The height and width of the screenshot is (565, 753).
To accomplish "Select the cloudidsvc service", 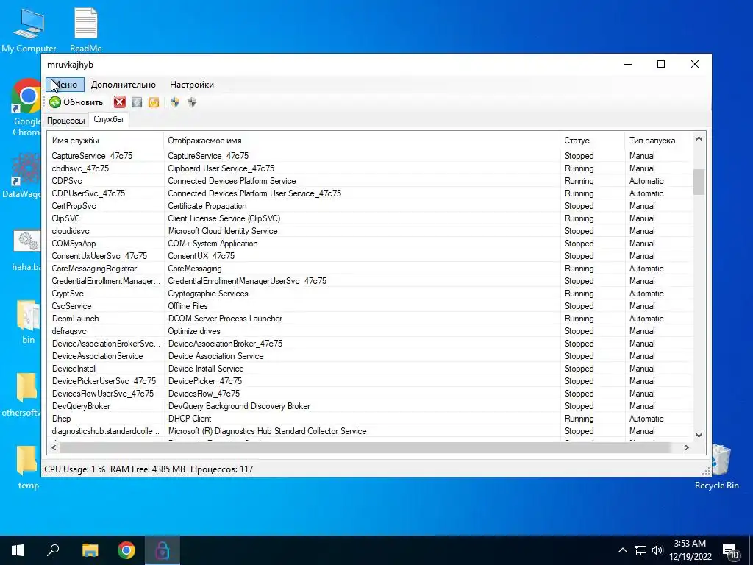I will pos(71,230).
